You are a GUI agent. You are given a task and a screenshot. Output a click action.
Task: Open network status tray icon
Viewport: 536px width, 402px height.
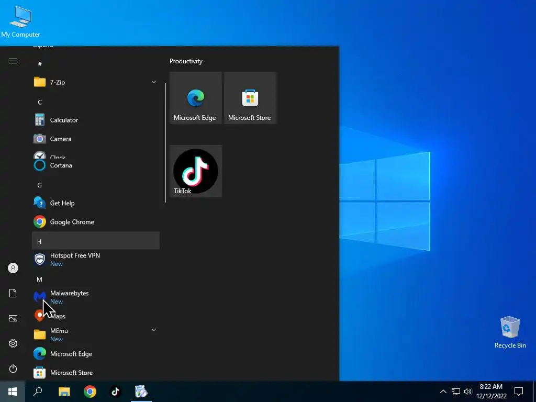tap(456, 392)
